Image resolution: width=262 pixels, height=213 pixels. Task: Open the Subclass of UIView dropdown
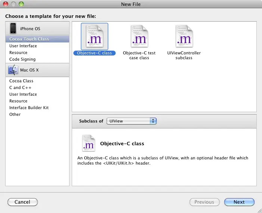132,121
